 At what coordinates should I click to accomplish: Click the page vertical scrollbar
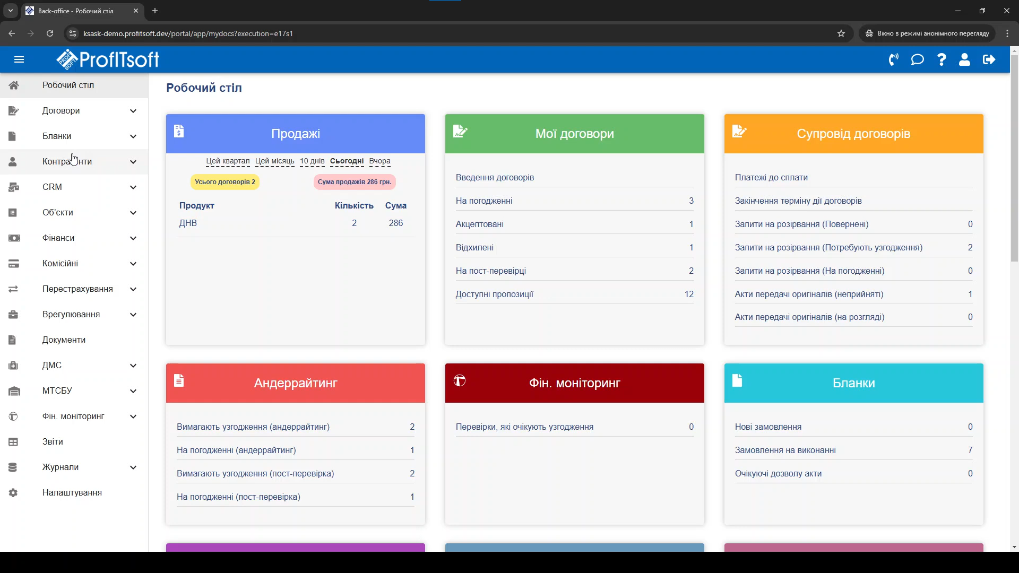(x=1014, y=159)
